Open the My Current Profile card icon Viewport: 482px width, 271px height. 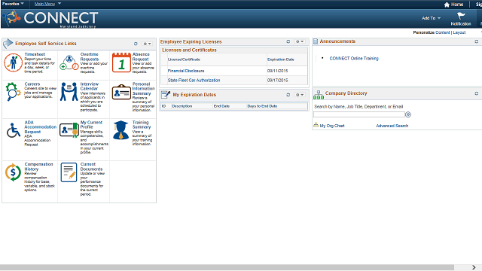point(69,130)
